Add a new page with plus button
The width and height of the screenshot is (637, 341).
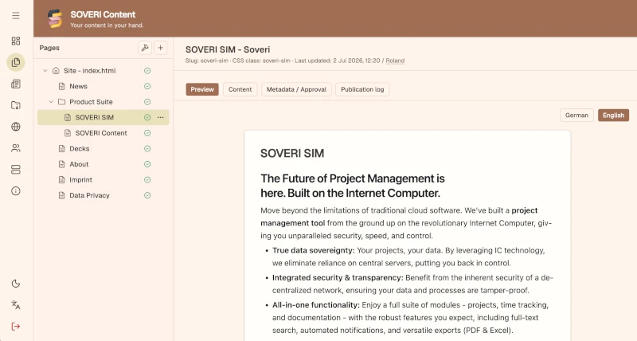click(x=161, y=48)
